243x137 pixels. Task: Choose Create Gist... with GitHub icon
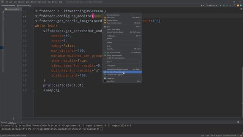(122, 78)
